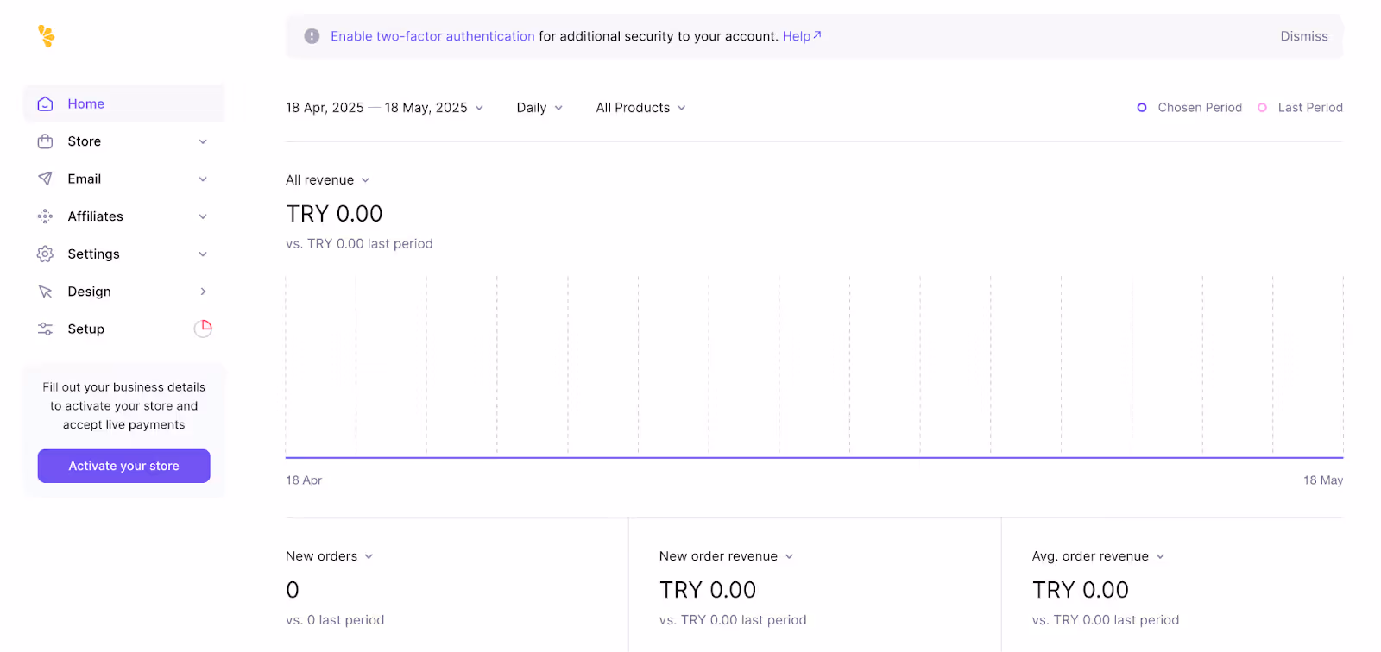
Task: Click the Settings gear icon
Action: [46, 254]
